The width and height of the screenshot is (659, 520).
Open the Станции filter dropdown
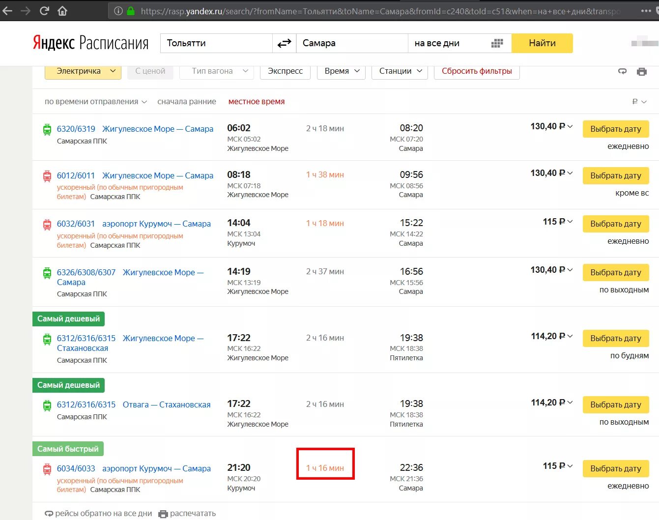click(x=400, y=71)
